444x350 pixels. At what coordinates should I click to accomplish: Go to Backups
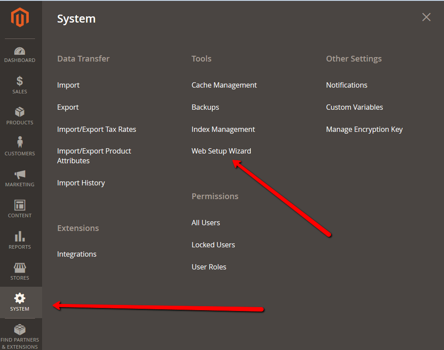[x=205, y=107]
